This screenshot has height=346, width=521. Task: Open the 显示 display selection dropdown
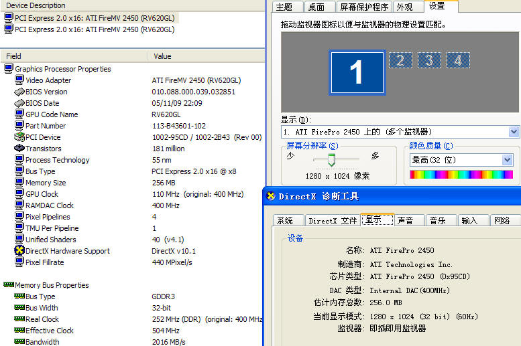pos(514,132)
